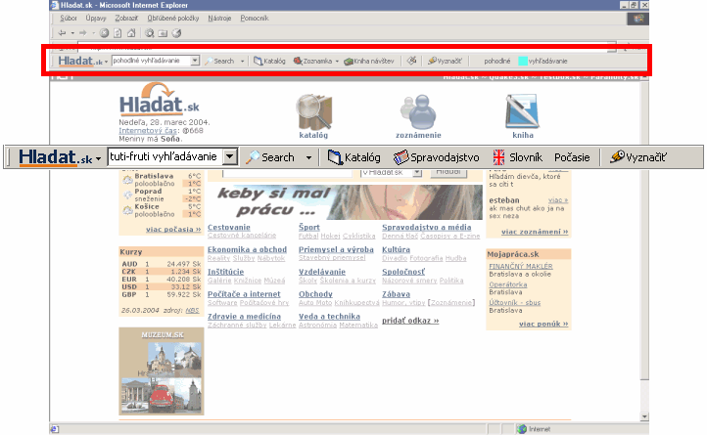Open Spravodajstvo in the enlarged toolbar
Screen dimensions: 707x435
[436, 157]
